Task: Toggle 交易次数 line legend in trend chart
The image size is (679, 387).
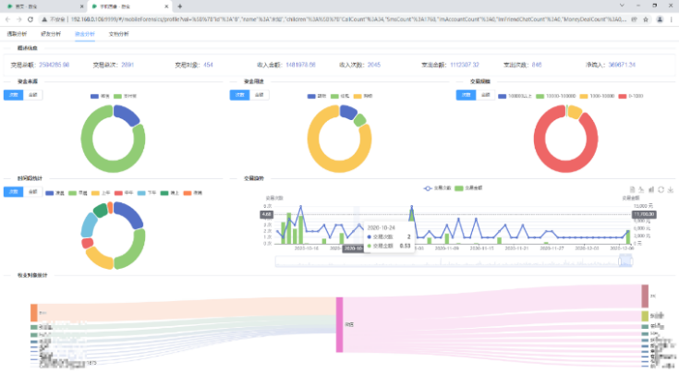Action: (437, 188)
